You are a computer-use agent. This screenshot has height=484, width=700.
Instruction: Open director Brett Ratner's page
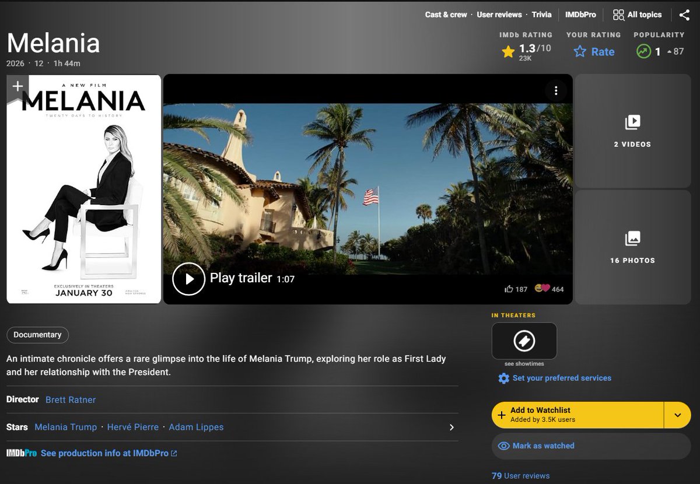pyautogui.click(x=71, y=399)
